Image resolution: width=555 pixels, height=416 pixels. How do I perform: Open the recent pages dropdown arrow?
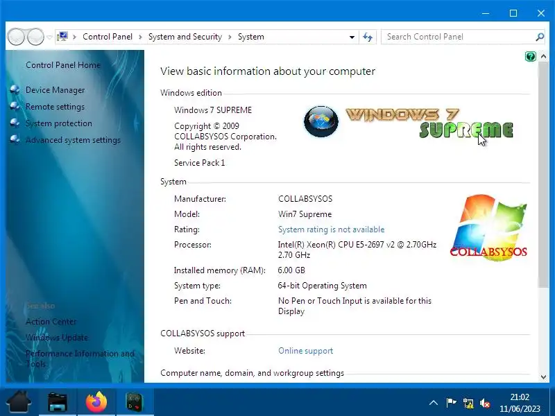tap(49, 37)
